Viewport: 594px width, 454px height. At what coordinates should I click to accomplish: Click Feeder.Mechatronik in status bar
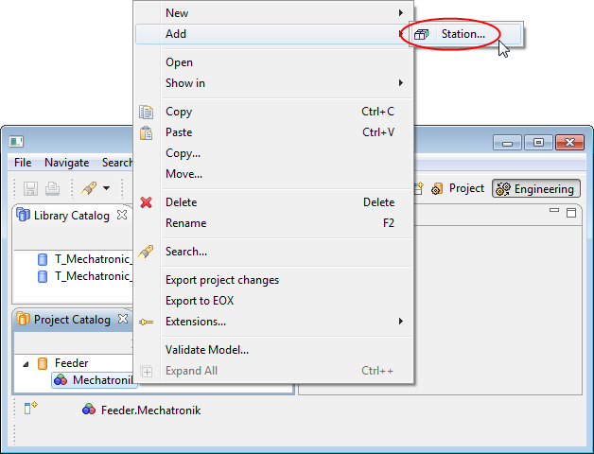coord(150,410)
